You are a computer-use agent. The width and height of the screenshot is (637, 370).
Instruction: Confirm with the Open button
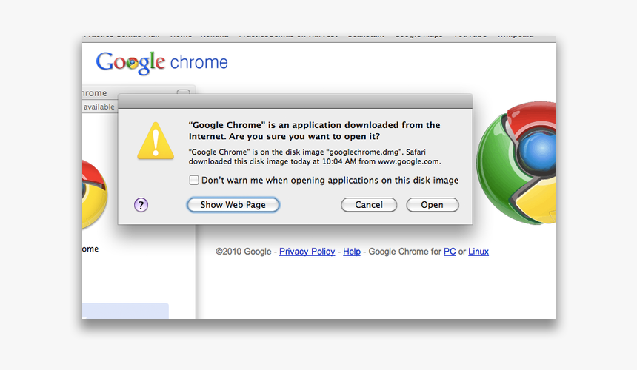pos(433,205)
